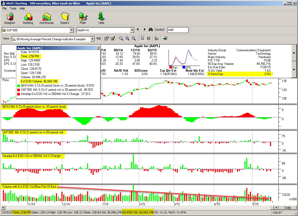
Task: Click the Symbol input field
Action: click(178, 30)
